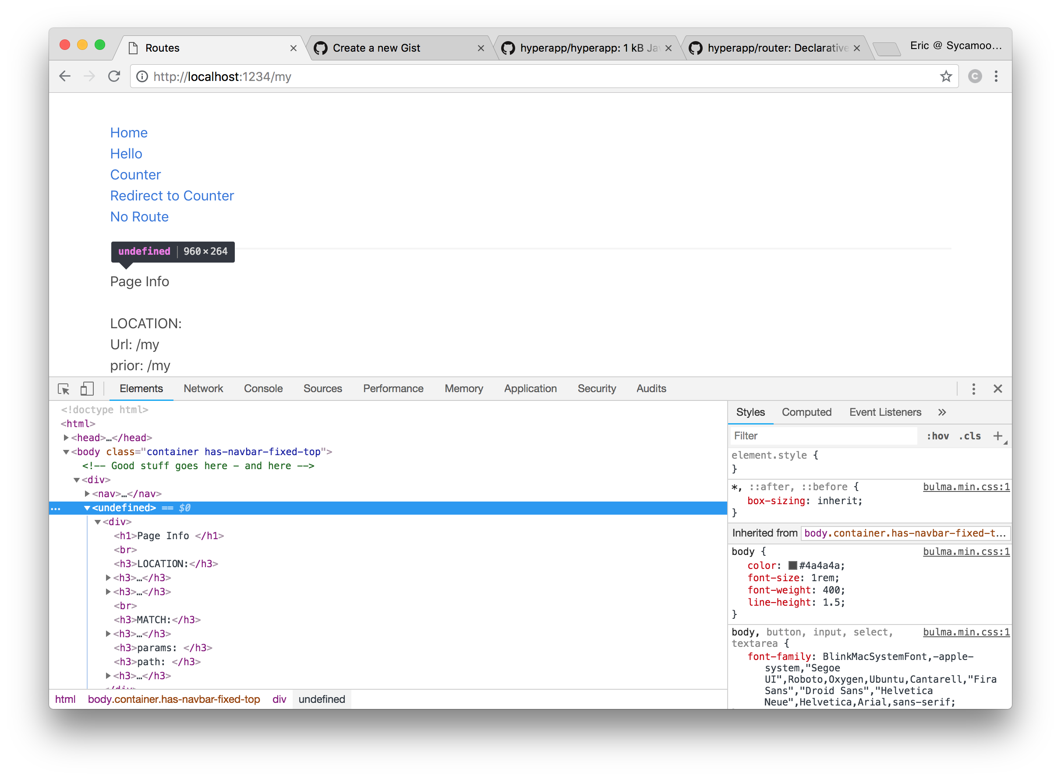Click the #4a4a4a color swatch

[793, 565]
